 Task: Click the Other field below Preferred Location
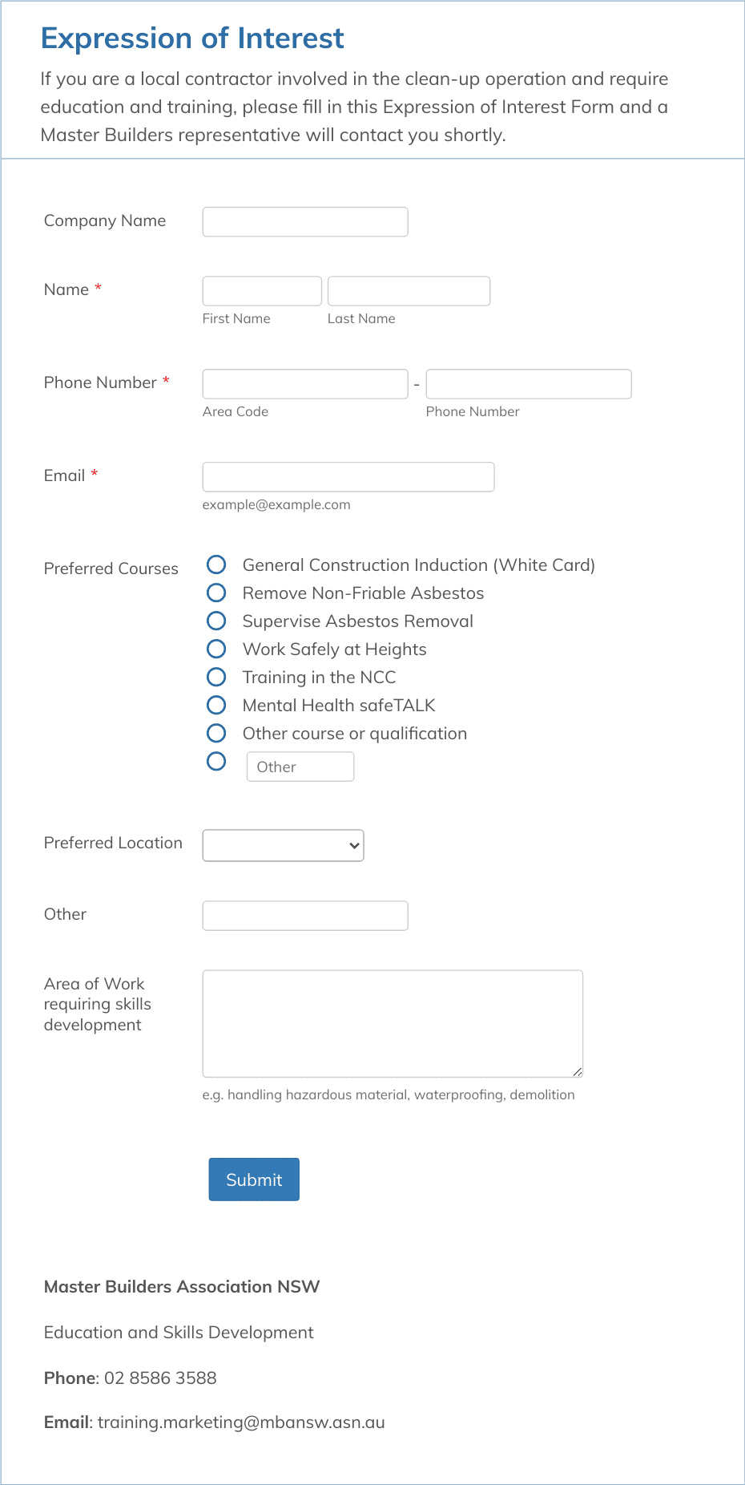click(304, 915)
